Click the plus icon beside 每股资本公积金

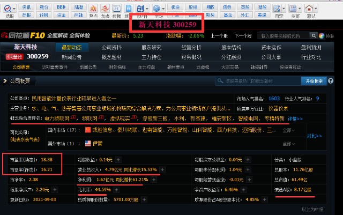point(248,160)
